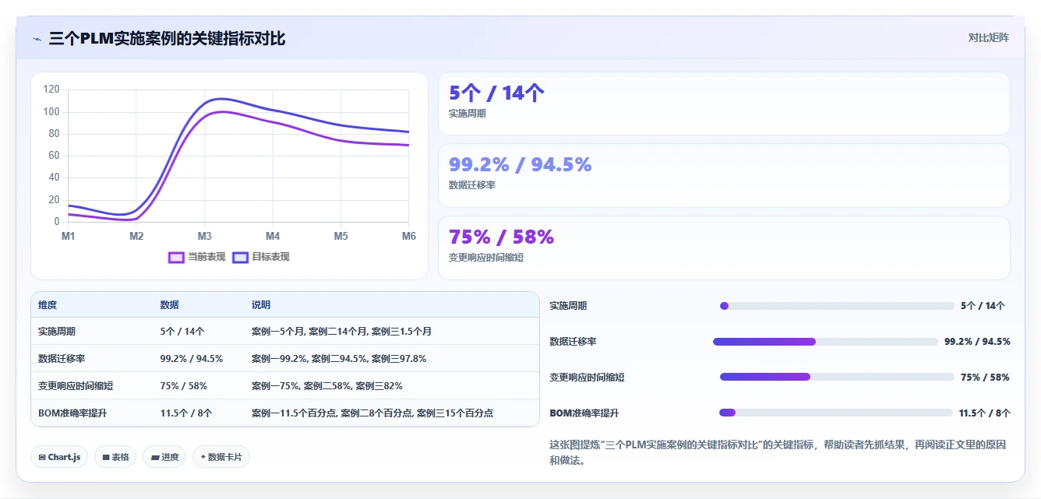Click the 对比矩阵 label in header
Image resolution: width=1041 pixels, height=499 pixels.
point(988,37)
